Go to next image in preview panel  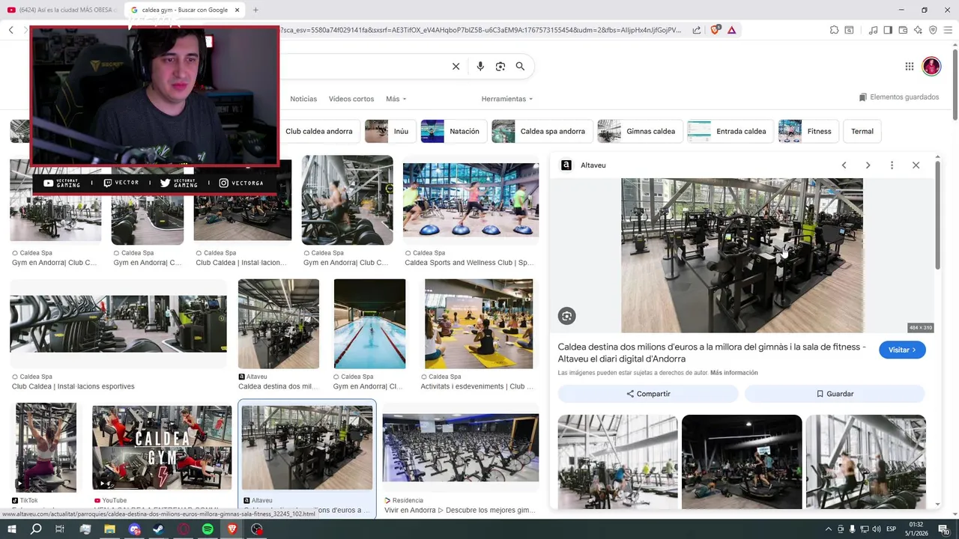click(868, 165)
